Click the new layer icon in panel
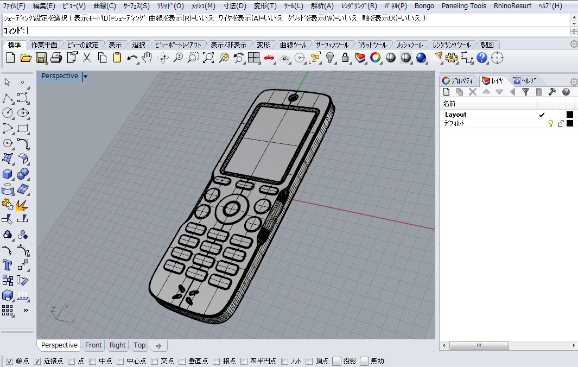 pos(446,92)
